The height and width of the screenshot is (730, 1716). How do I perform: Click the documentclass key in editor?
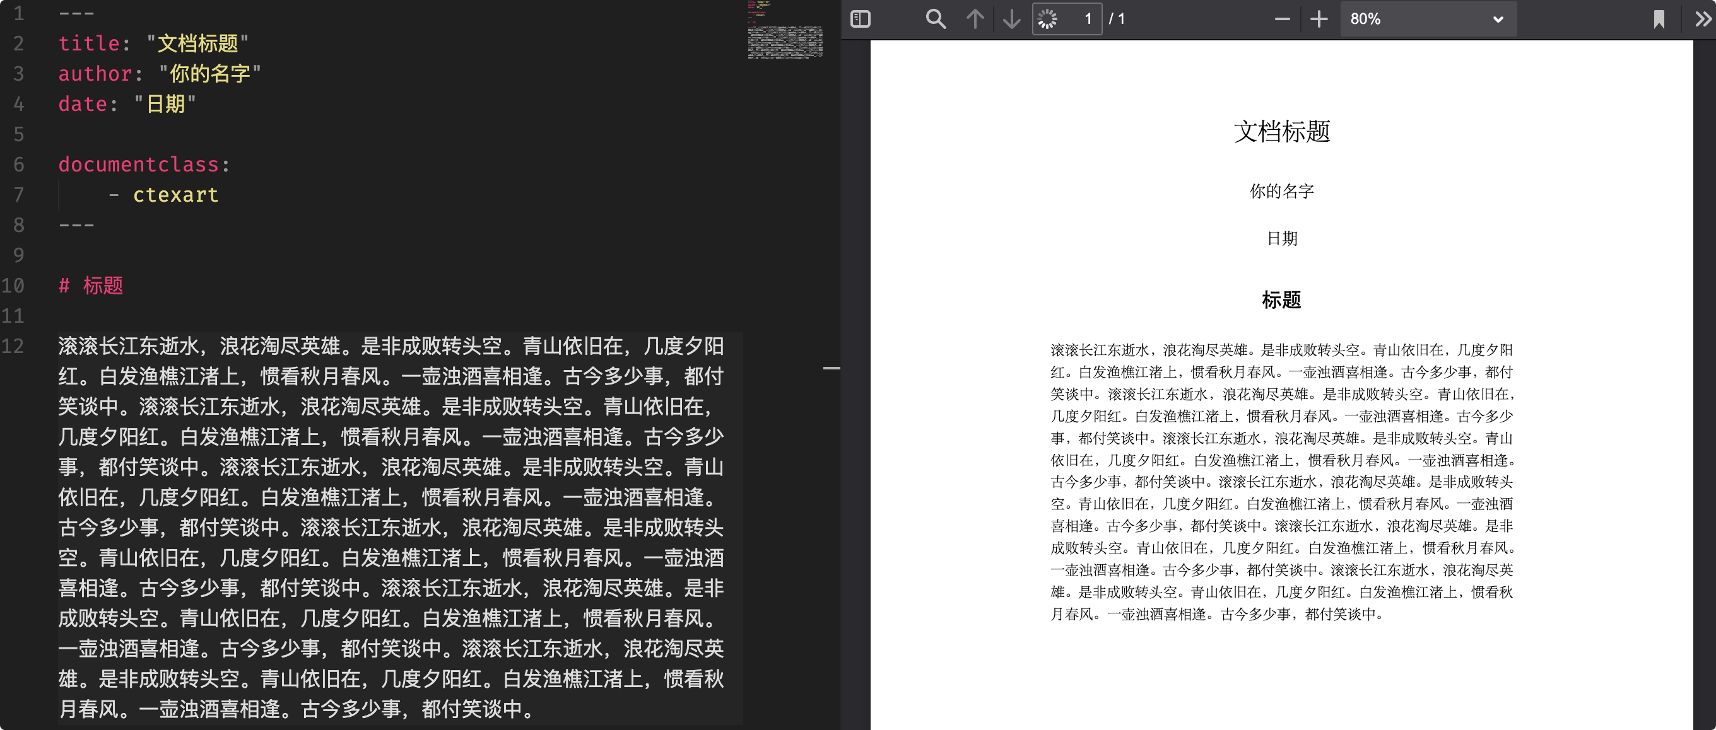(x=139, y=165)
